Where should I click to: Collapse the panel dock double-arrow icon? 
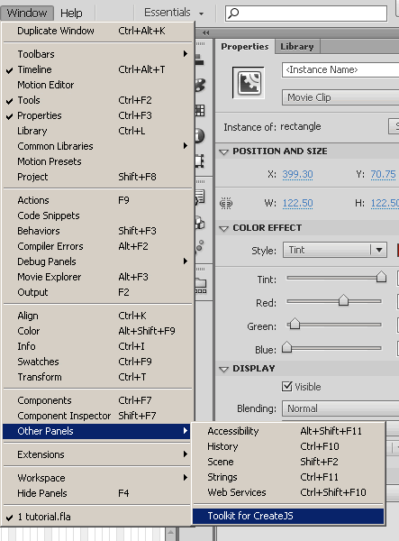[205, 33]
